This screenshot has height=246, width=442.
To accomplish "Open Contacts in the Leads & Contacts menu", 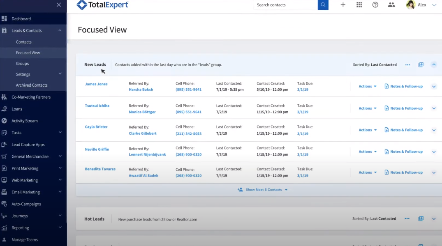I will click(x=23, y=41).
